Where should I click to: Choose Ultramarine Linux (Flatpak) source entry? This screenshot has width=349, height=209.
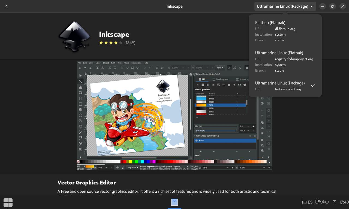(285, 62)
